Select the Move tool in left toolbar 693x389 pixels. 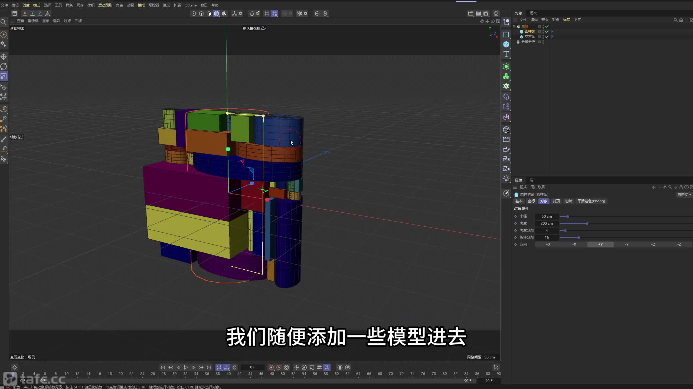[4, 57]
